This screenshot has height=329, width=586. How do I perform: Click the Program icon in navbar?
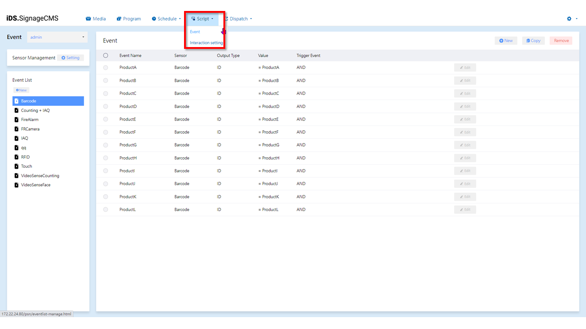click(x=119, y=19)
